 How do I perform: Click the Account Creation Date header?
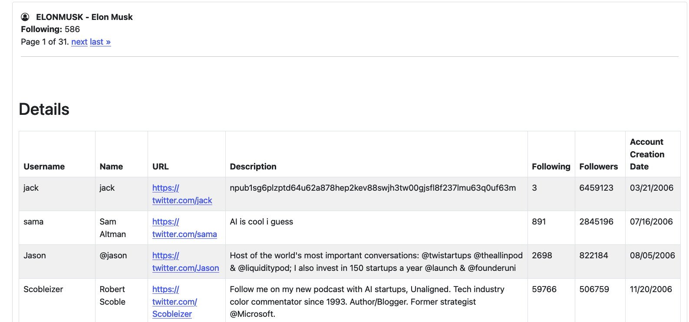tap(647, 154)
